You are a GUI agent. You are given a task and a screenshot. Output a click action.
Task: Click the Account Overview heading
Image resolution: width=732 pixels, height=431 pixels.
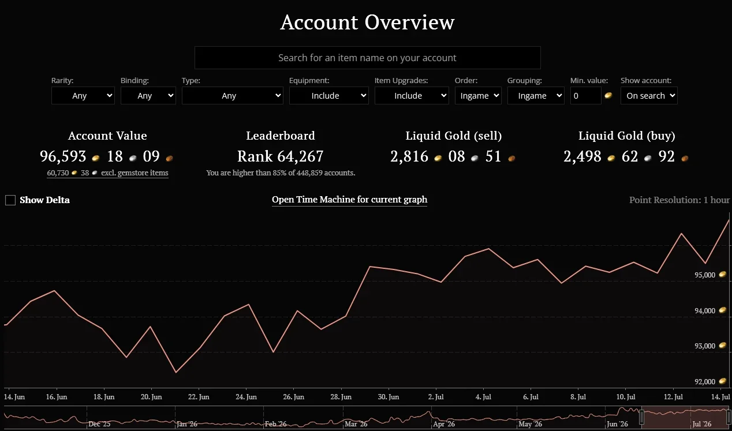(367, 23)
